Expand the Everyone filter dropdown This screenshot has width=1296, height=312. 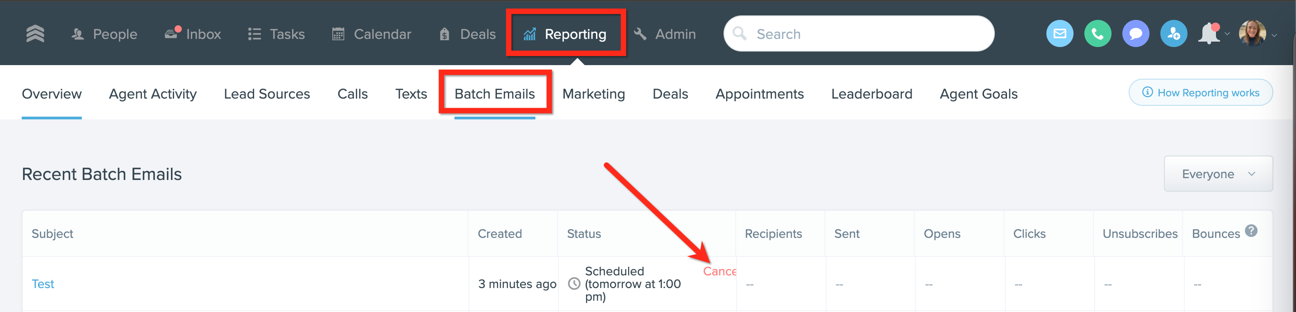coord(1217,174)
